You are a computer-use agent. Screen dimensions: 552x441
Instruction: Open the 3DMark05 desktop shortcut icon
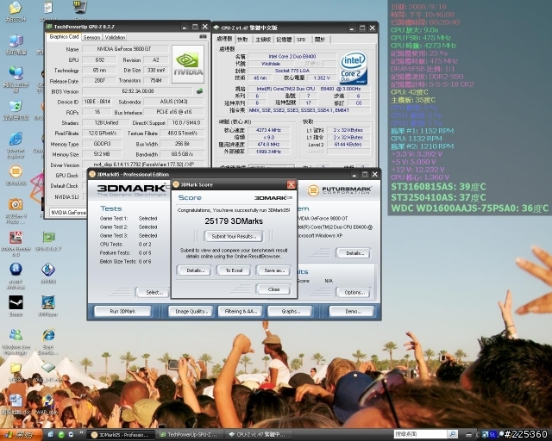point(16,172)
